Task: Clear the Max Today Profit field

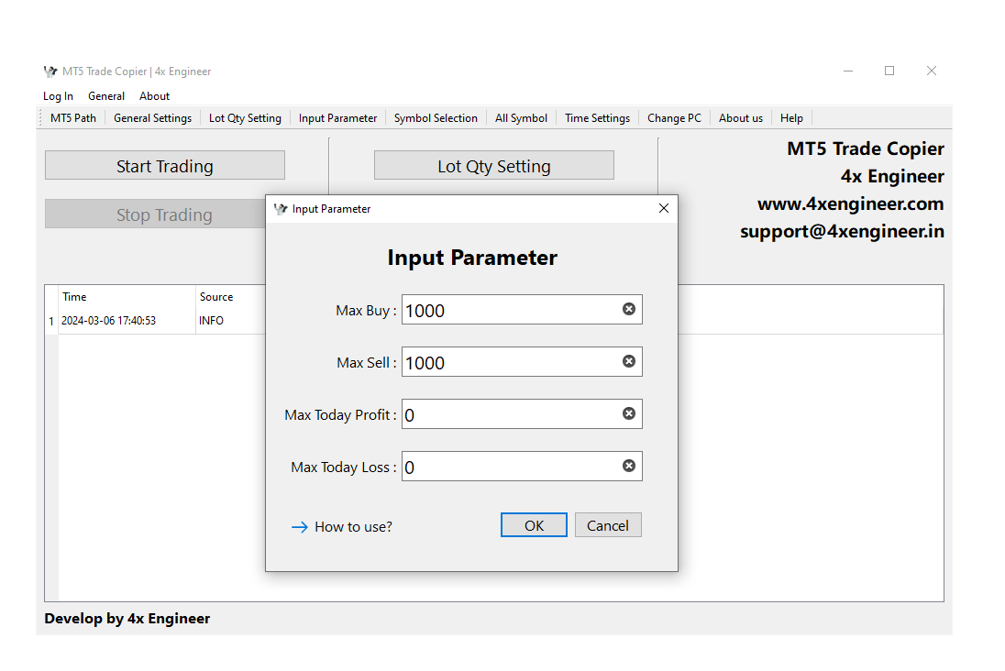Action: (629, 413)
